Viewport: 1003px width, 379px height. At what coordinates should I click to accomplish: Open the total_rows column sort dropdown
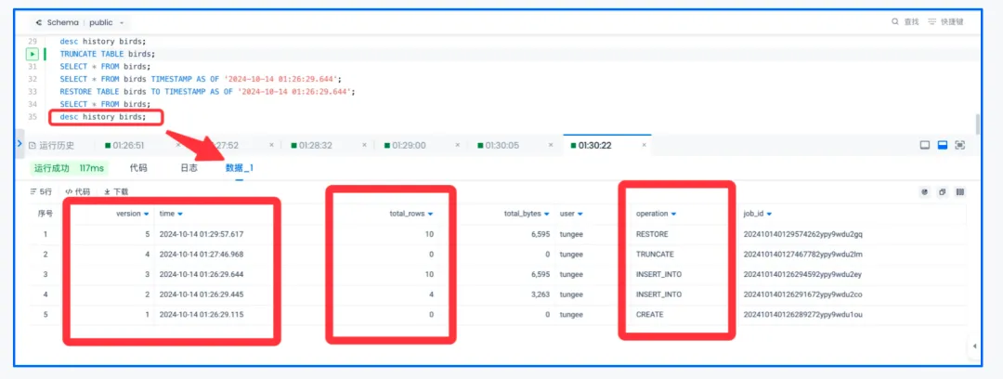coord(430,214)
